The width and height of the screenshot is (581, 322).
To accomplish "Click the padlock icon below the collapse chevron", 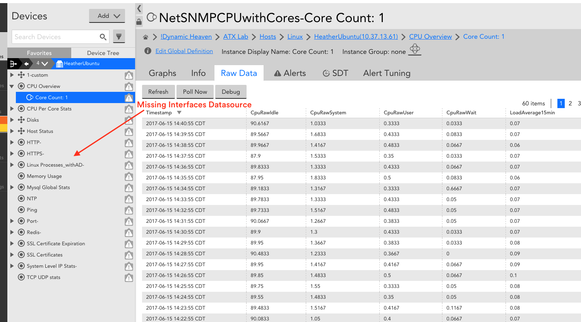I will point(139,22).
